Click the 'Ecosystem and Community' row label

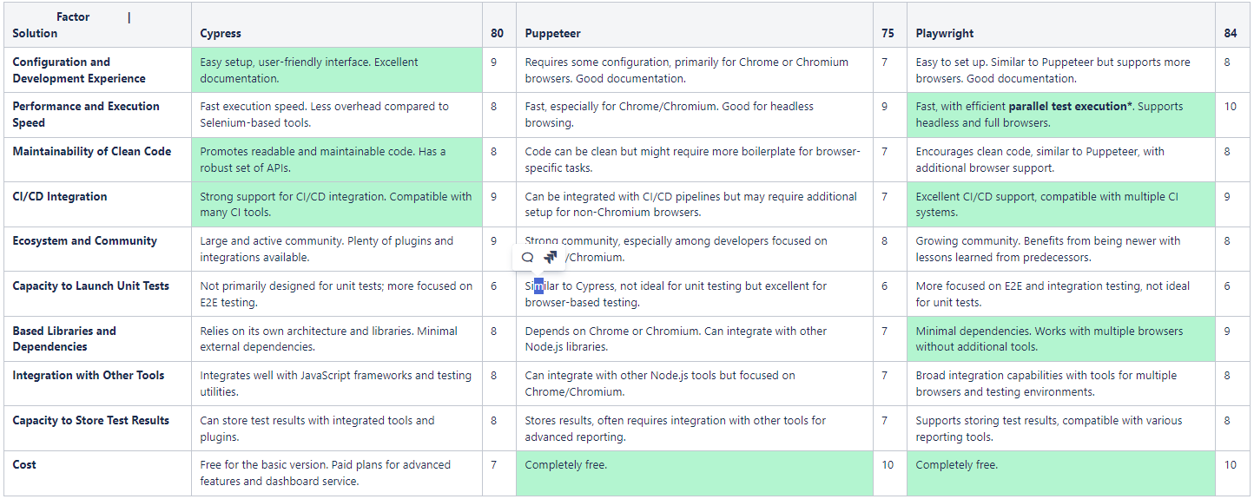[84, 241]
